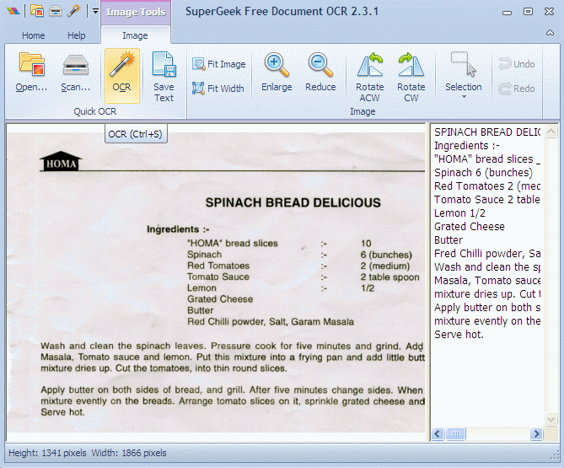Maximize the application window
564x468 pixels.
[x=528, y=12]
